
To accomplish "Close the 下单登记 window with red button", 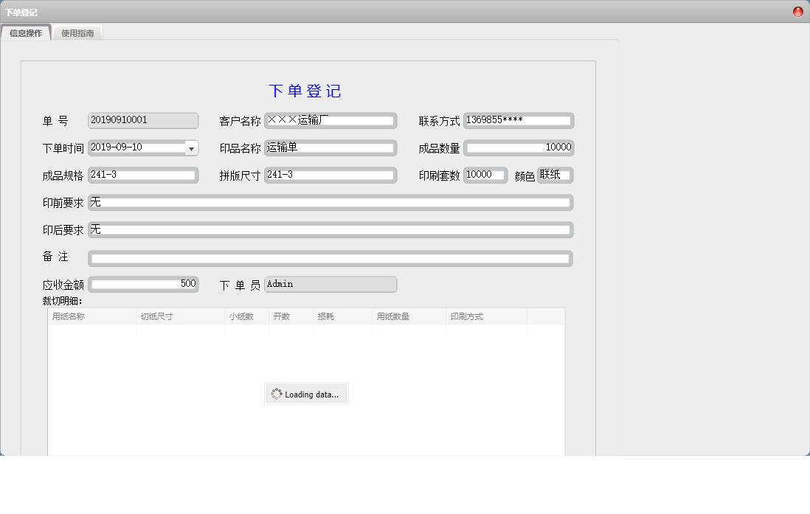I will coord(798,12).
